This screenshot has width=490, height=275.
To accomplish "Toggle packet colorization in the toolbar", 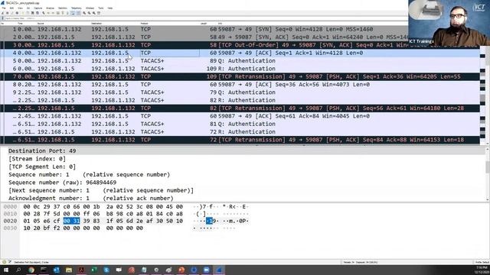I will 78,13.
